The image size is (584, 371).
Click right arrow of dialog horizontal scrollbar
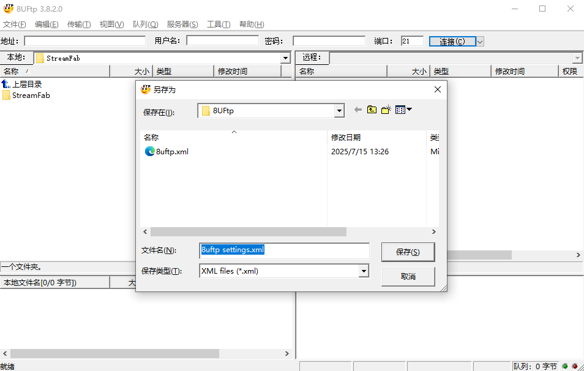[433, 231]
